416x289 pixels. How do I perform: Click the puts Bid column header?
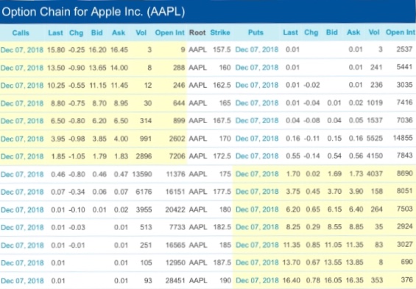(x=332, y=32)
